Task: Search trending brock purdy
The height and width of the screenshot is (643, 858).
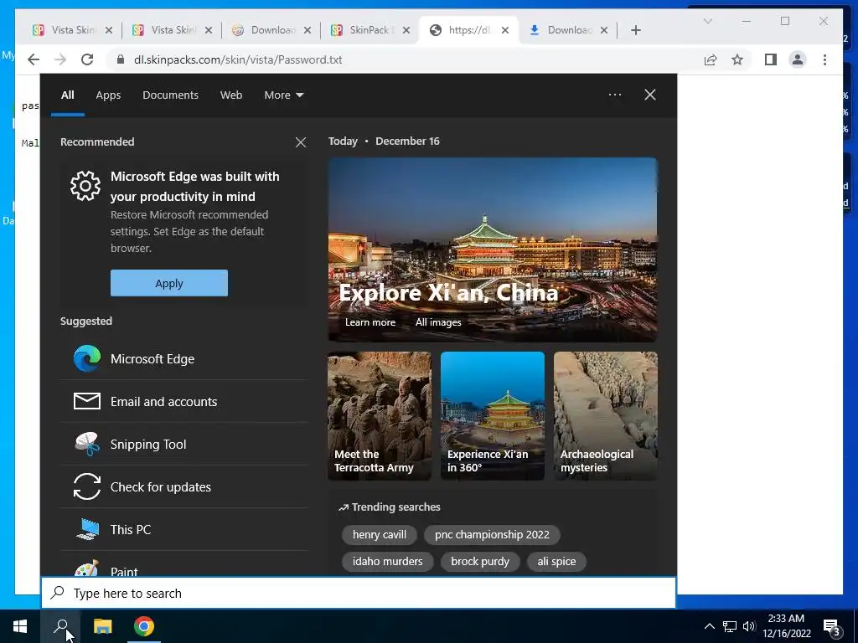Action: [x=480, y=562]
